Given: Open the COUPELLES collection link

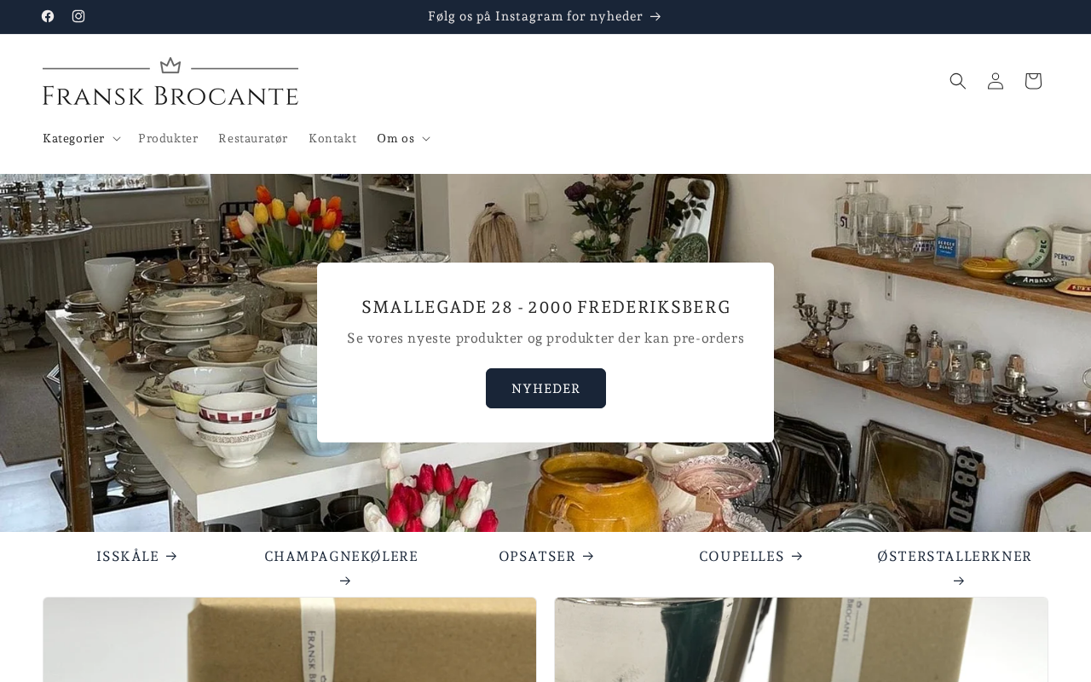Looking at the screenshot, I should (x=750, y=557).
